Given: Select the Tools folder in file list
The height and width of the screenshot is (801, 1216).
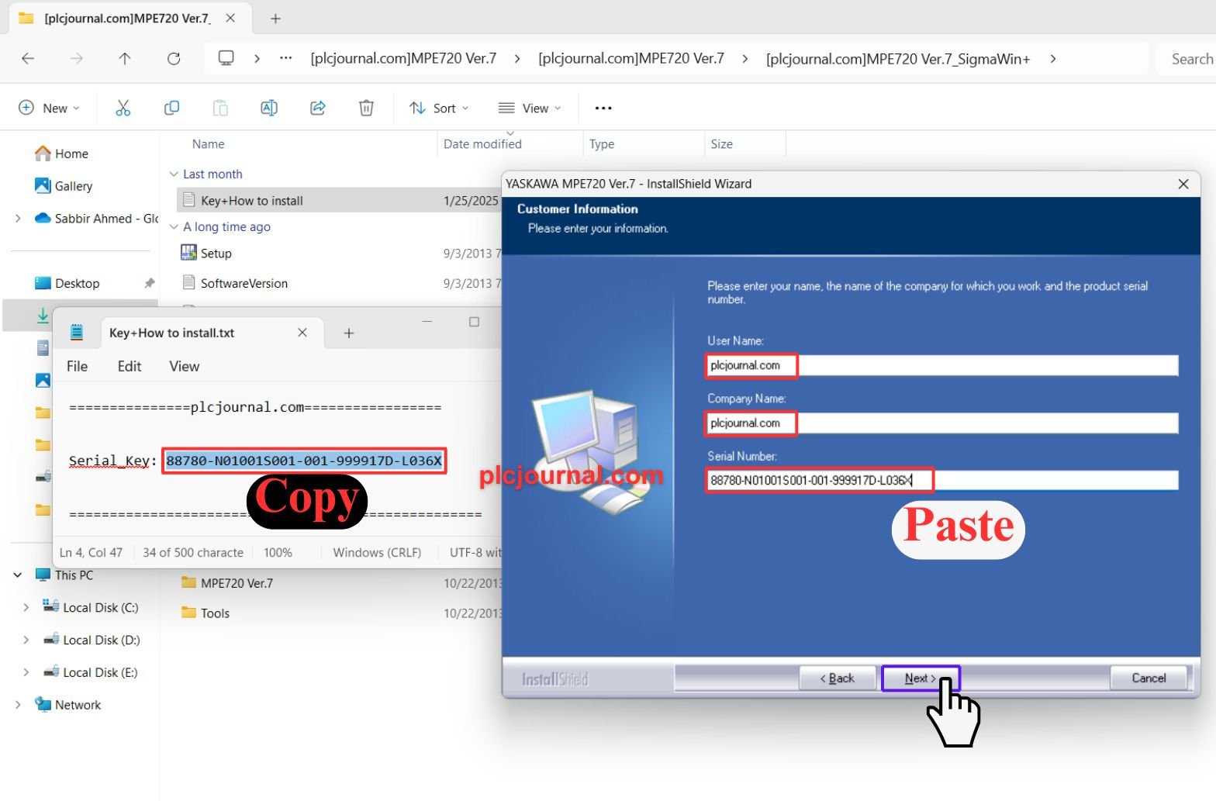Looking at the screenshot, I should point(206,613).
